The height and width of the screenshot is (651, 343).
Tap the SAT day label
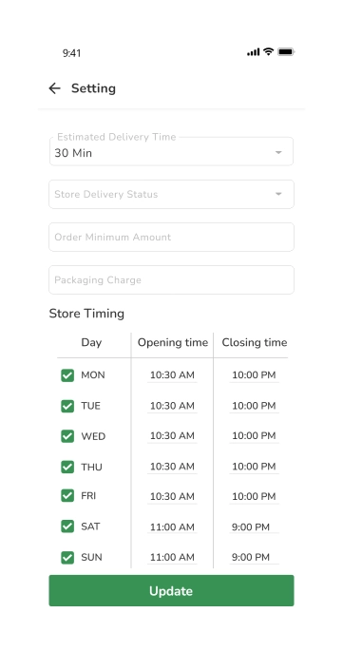(x=90, y=527)
